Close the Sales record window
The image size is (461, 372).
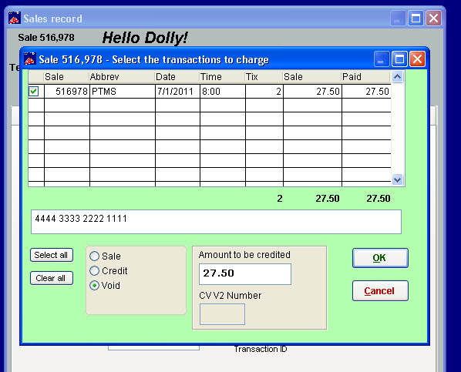[434, 18]
